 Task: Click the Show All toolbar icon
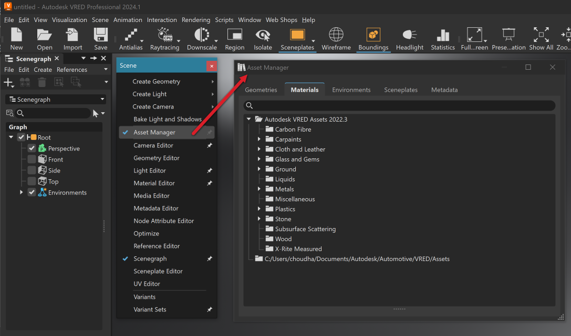pos(541,39)
